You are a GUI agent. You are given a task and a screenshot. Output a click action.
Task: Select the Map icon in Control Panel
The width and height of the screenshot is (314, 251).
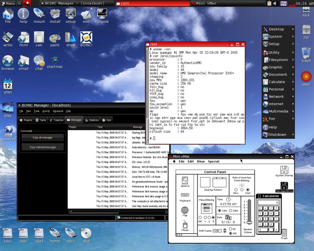coord(185,211)
